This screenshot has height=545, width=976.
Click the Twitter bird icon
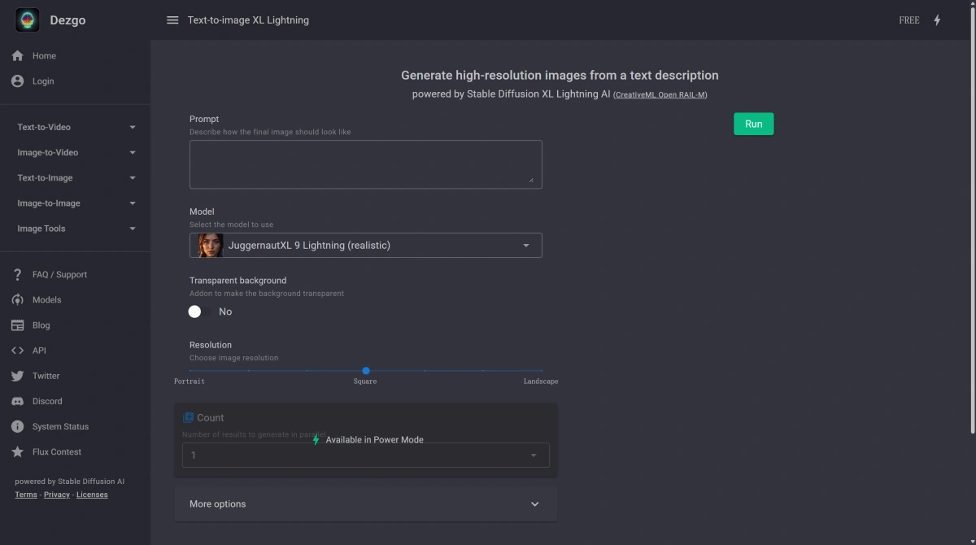(x=17, y=376)
